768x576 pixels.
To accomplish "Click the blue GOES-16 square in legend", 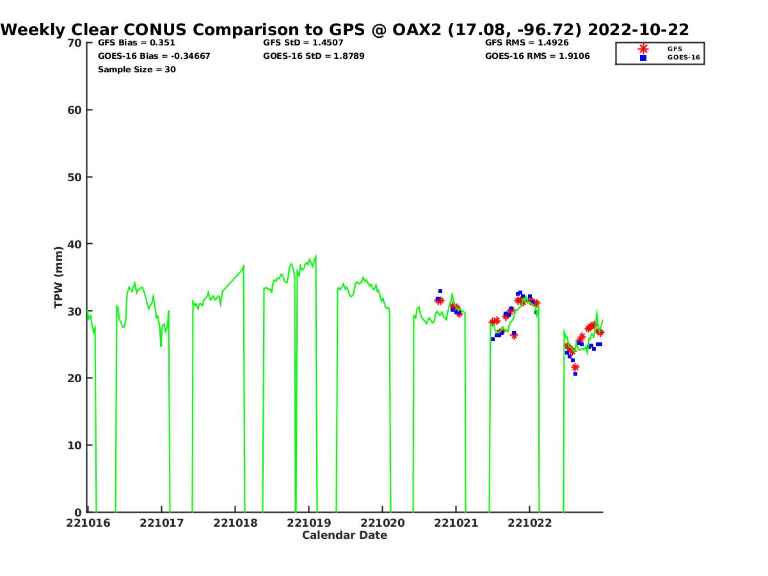I will 643,58.
